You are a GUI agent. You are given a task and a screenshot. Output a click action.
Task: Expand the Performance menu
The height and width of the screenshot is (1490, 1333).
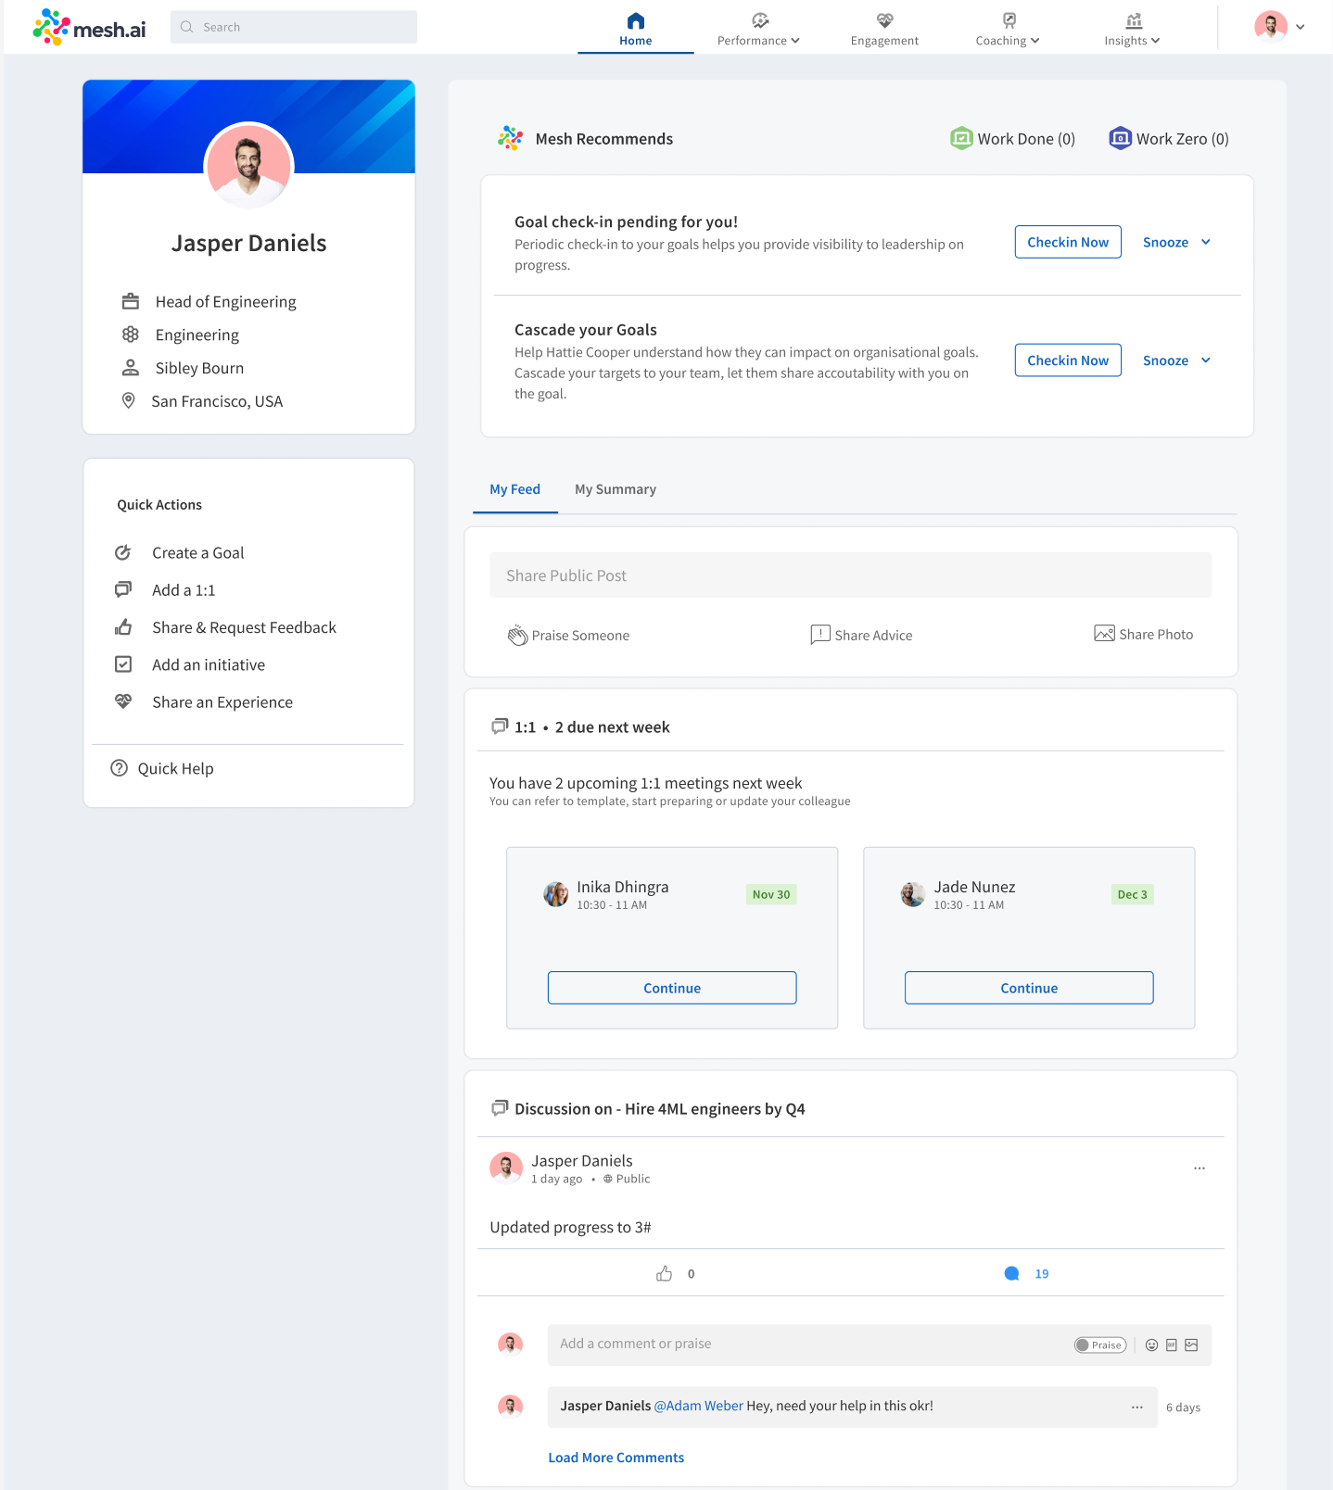click(x=758, y=30)
